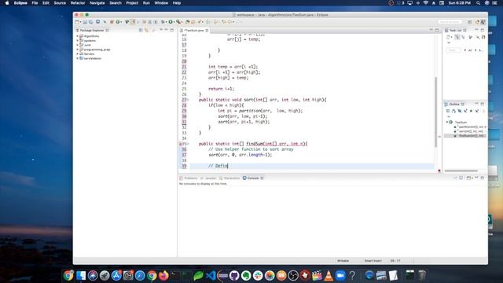The height and width of the screenshot is (283, 503).
Task: Open Zoom from the Dock
Action: click(x=340, y=275)
